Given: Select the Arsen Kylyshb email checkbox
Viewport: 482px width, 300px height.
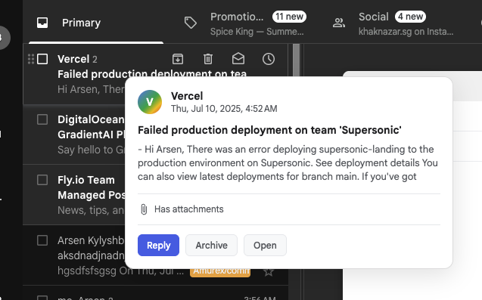Looking at the screenshot, I should (42, 240).
